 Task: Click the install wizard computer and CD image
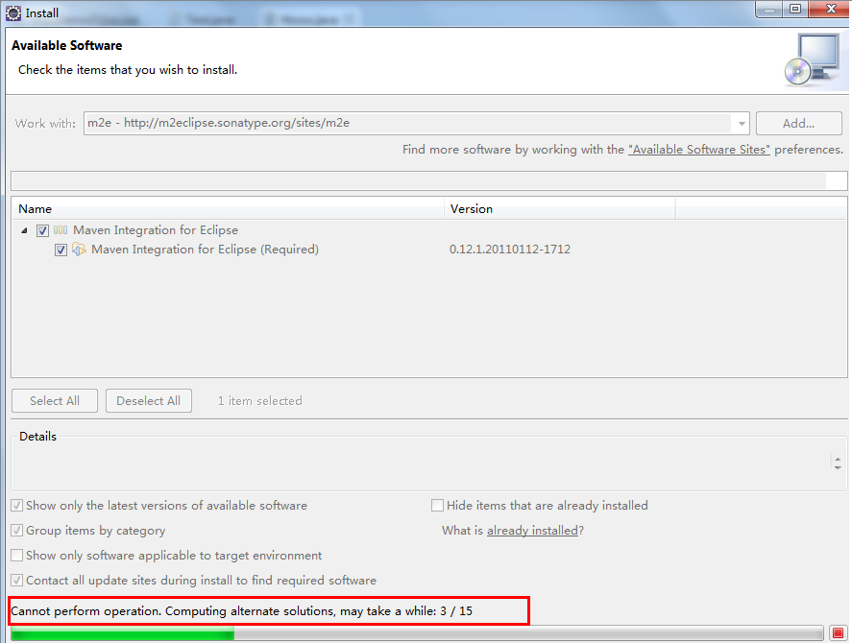pyautogui.click(x=813, y=60)
